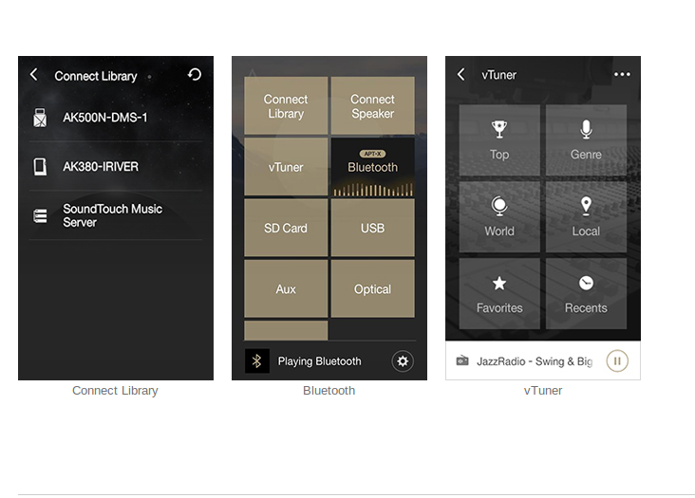This screenshot has height=498, width=695.
Task: Select Optical input tile
Action: pos(373,288)
